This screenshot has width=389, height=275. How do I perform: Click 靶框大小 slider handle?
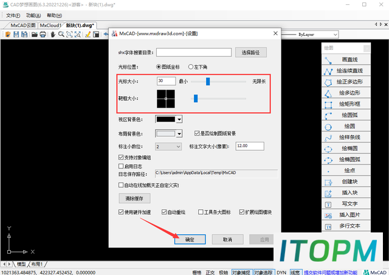pos(196,99)
